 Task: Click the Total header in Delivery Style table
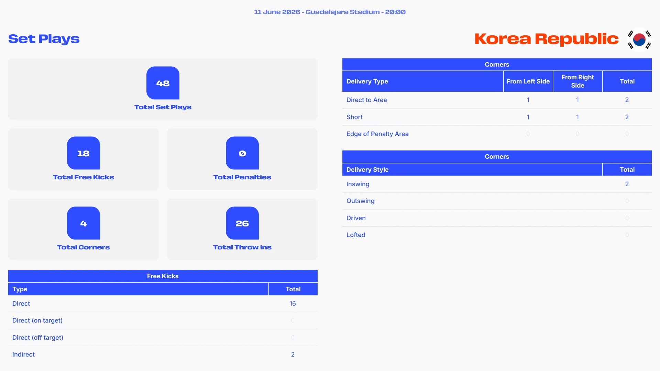pos(627,170)
